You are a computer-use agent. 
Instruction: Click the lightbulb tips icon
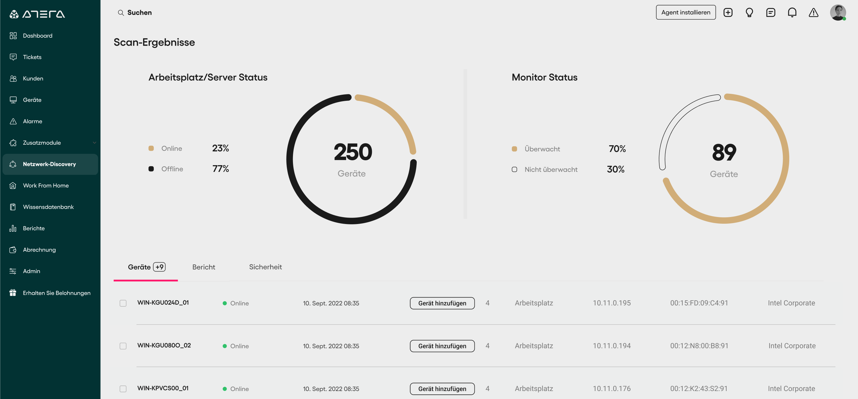749,13
